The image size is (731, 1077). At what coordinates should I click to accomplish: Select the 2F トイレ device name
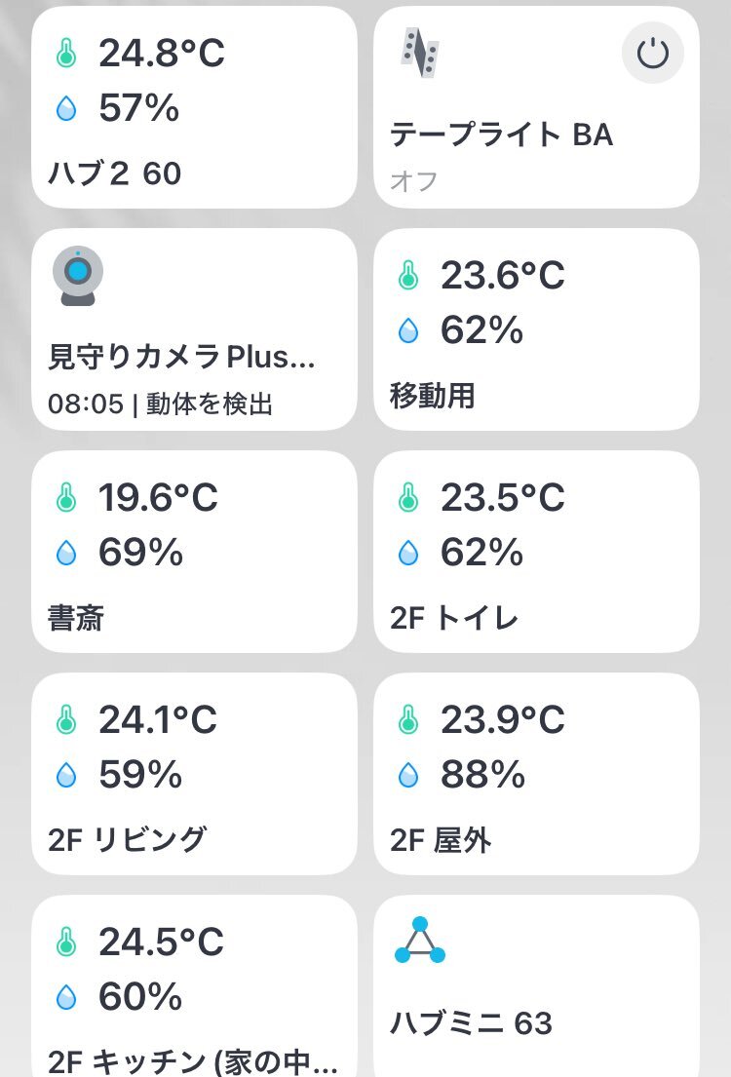click(x=454, y=618)
